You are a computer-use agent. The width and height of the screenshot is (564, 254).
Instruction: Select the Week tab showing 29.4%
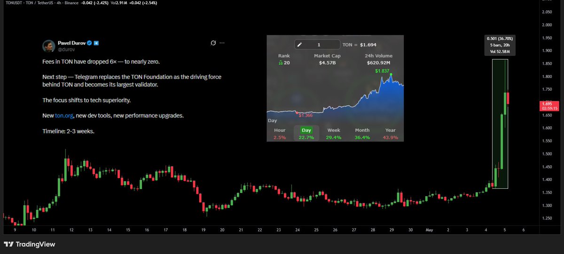pos(334,133)
